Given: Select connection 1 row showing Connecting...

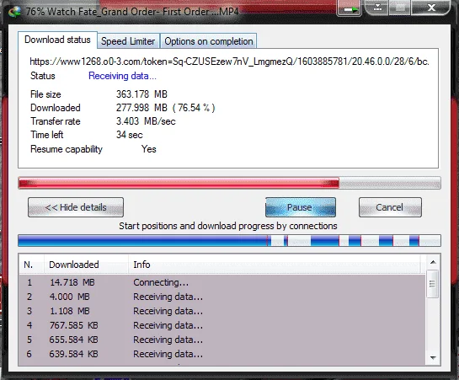Looking at the screenshot, I should (x=222, y=282).
